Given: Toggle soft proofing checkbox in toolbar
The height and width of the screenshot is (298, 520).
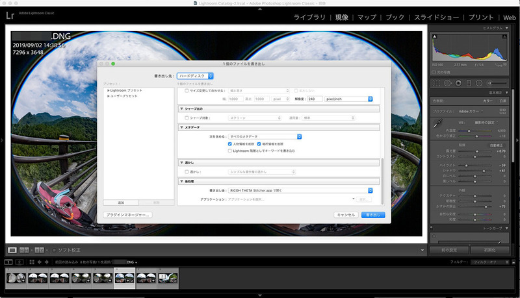Looking at the screenshot, I should [x=55, y=250].
